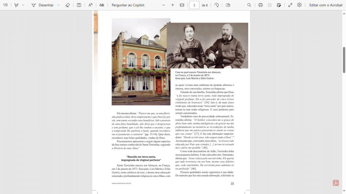Toggle the Eraser tool
The width and height of the screenshot is (346, 194).
pyautogui.click(x=68, y=5)
